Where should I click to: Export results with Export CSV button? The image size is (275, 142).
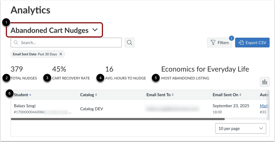252,43
